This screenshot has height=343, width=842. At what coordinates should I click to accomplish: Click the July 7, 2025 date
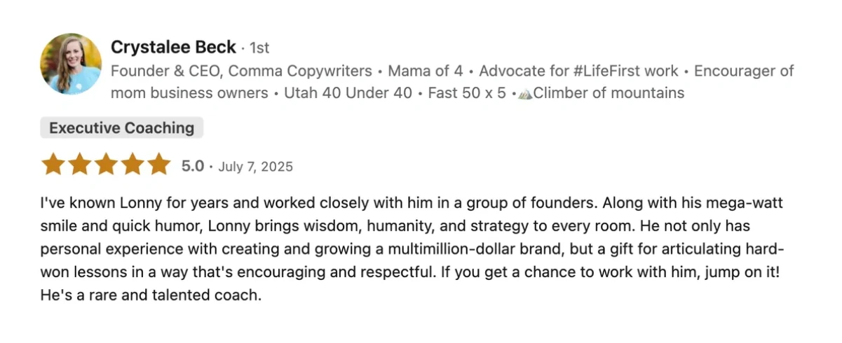click(x=255, y=167)
